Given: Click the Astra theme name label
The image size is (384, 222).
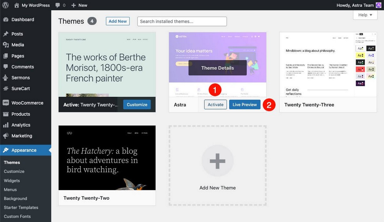Looking at the screenshot, I should pos(180,104).
